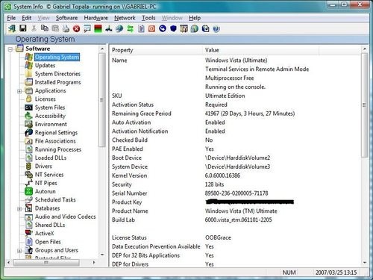Screen dimensions: 373x280
Task: Click the document report toolbar icon
Action: pos(141,28)
